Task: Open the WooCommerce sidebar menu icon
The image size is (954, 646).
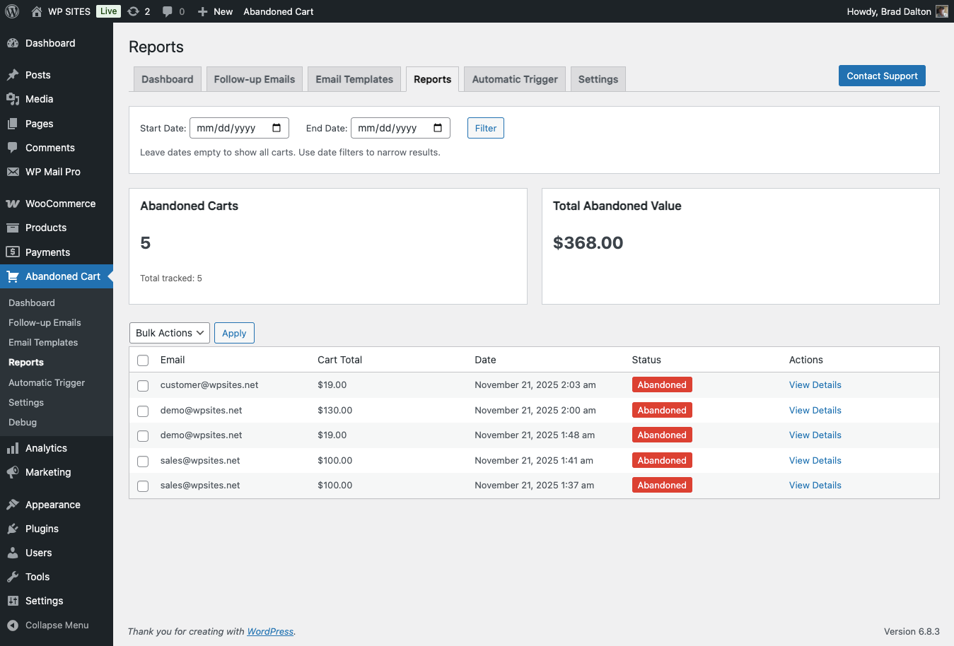Action: 13,204
